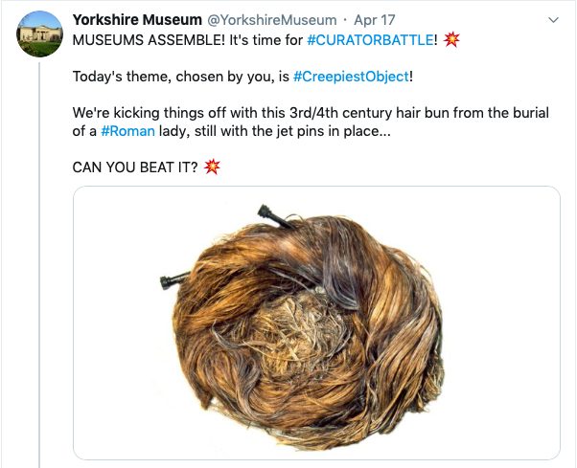Click the left jet pin in the photo
577x468 pixels.
pos(174,280)
